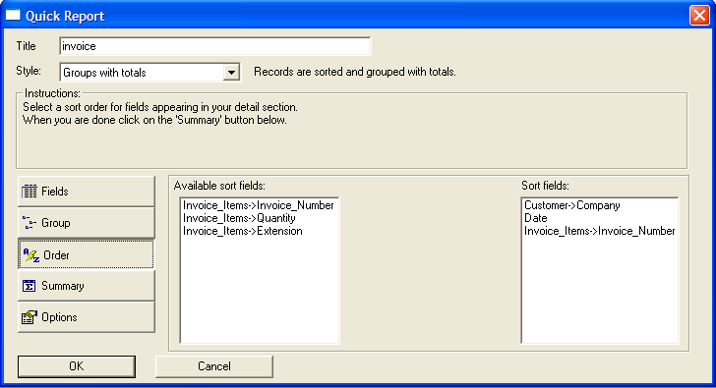
Task: Close the Quick Report window
Action: click(x=699, y=16)
